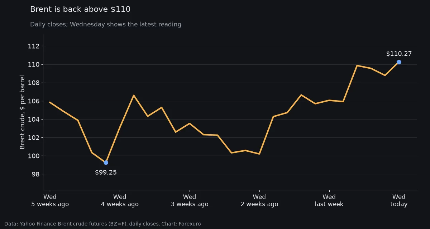This screenshot has width=430, height=229.
Task: Click the y-axis tick label 112
Action: click(33, 46)
